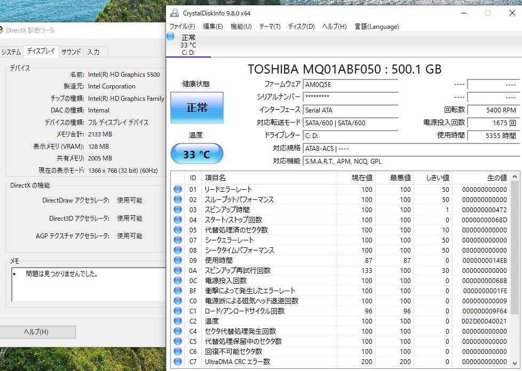Click the TOSHIBA MQ01ABF050 : 500.1 GB title

pos(345,69)
